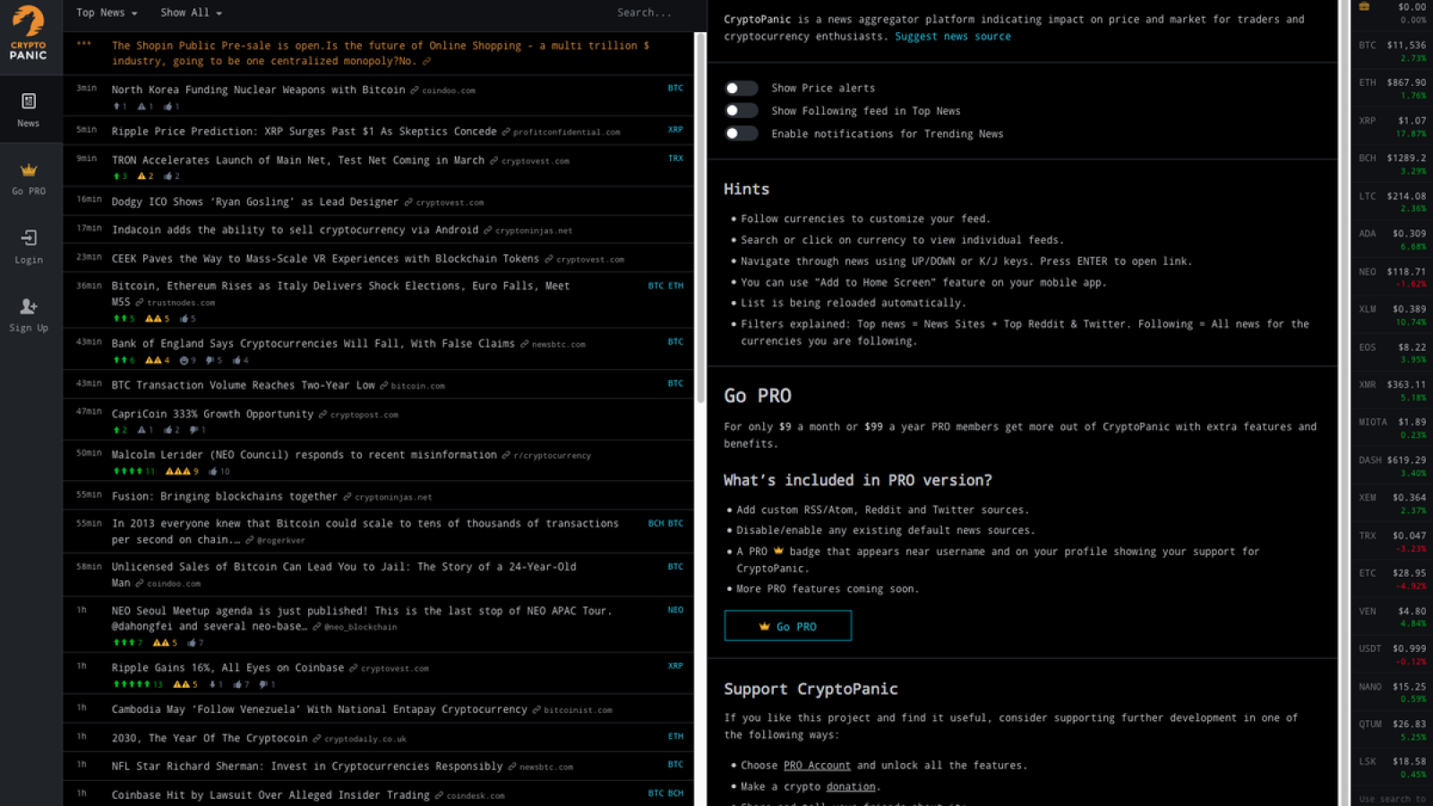Open Indacoin adds the ability headline

click(x=295, y=230)
